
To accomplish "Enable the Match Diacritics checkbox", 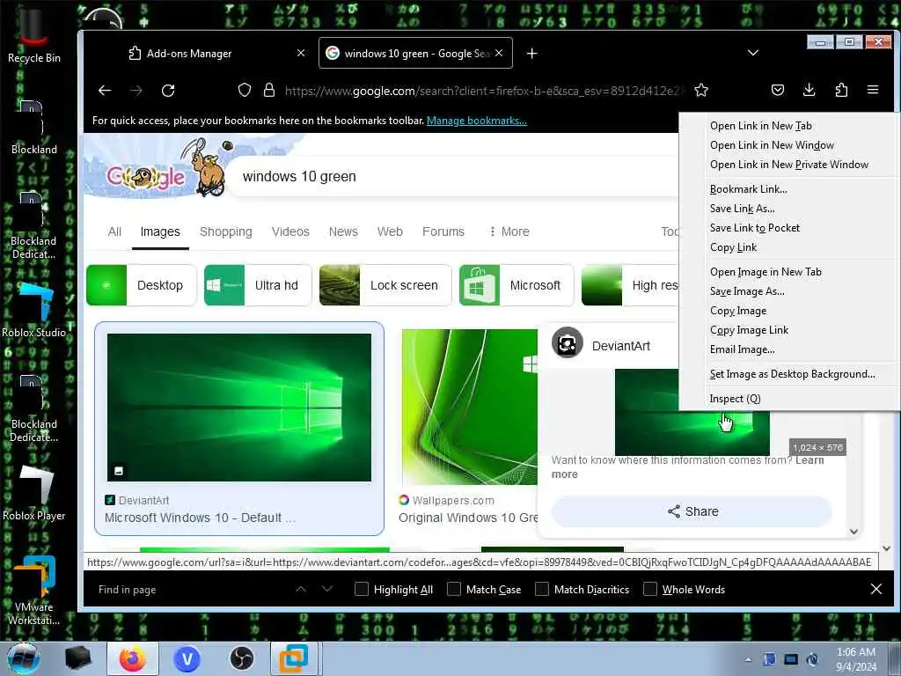I will (x=542, y=589).
